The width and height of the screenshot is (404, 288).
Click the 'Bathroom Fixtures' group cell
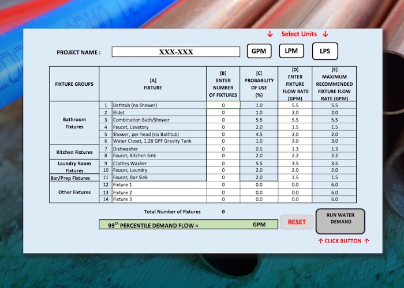[x=74, y=123]
